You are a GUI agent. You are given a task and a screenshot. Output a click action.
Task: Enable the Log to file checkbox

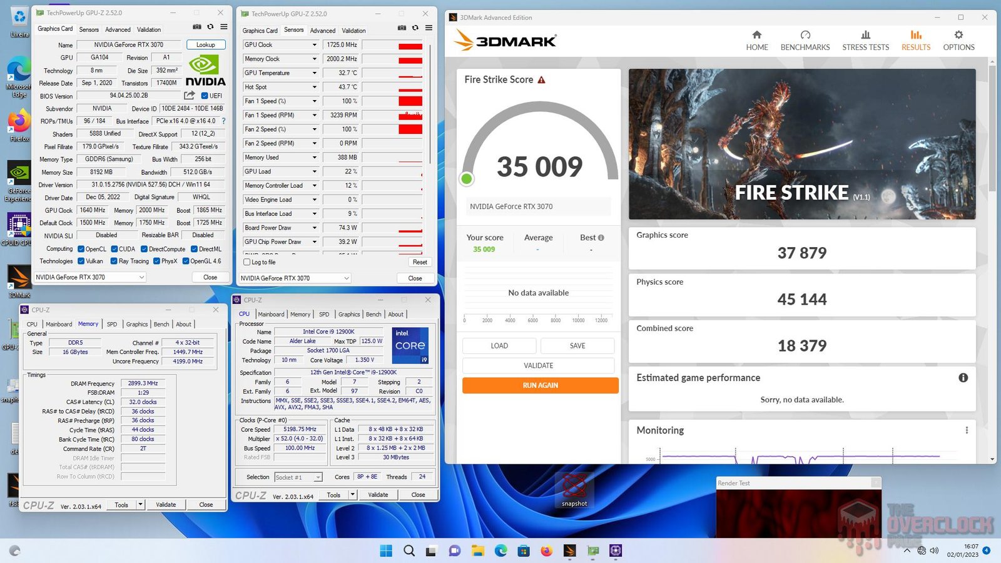coord(248,262)
